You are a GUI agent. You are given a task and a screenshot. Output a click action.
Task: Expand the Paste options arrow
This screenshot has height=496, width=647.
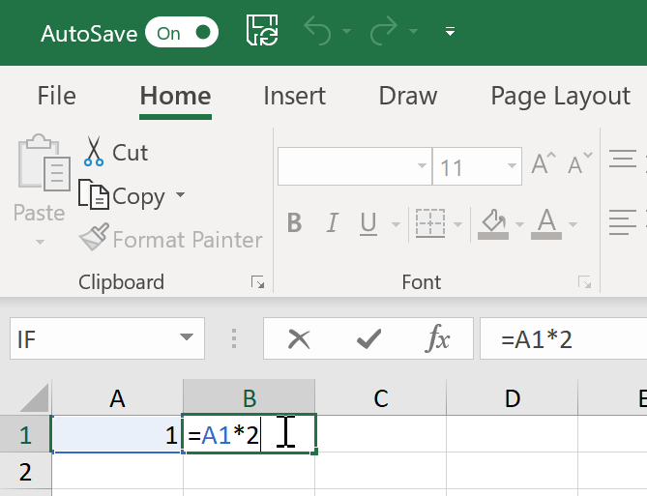(40, 242)
